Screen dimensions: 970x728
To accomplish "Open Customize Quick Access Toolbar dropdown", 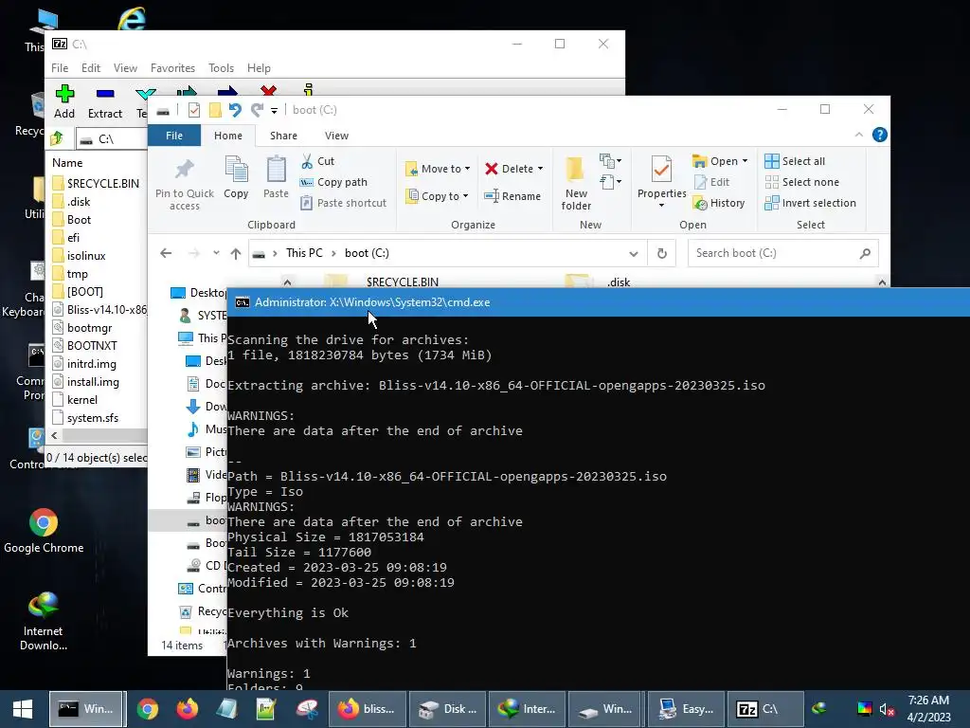I will click(274, 111).
